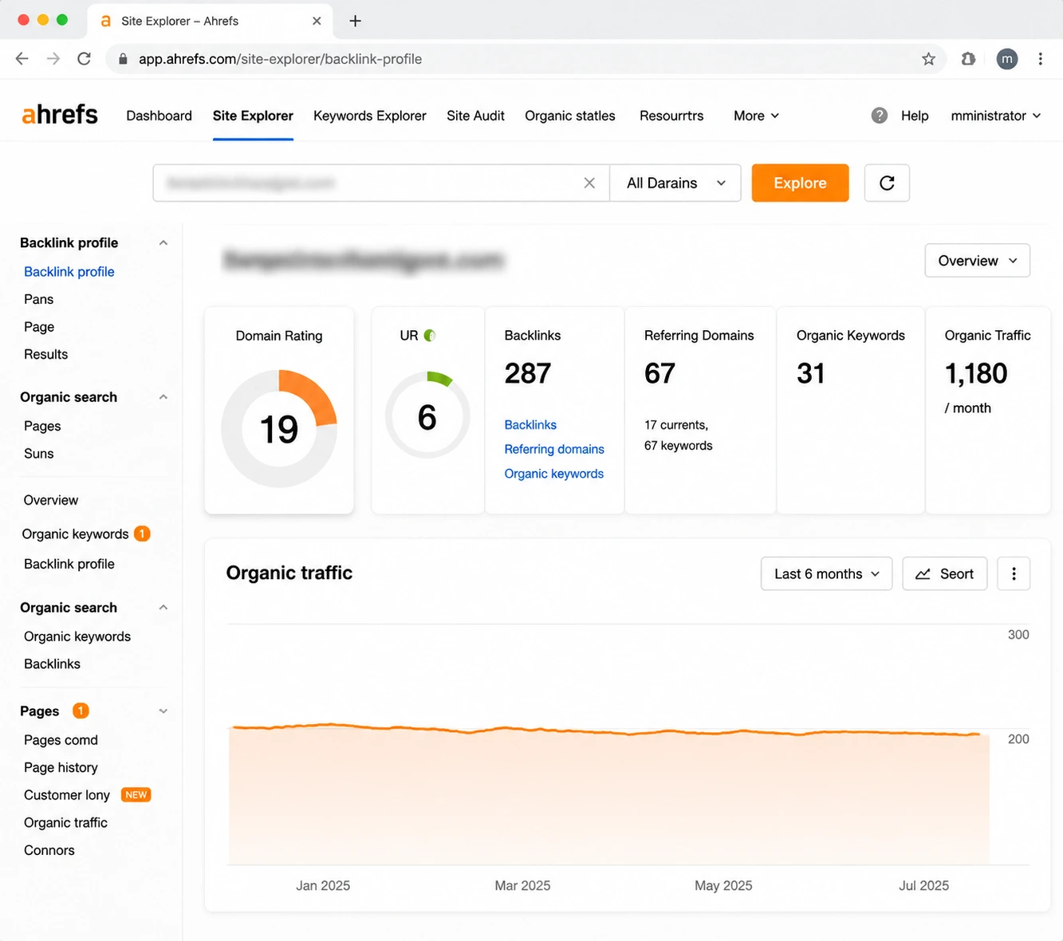Viewport: 1063px width, 941px height.
Task: Click the Domain Rating donut gauge
Action: (x=279, y=428)
